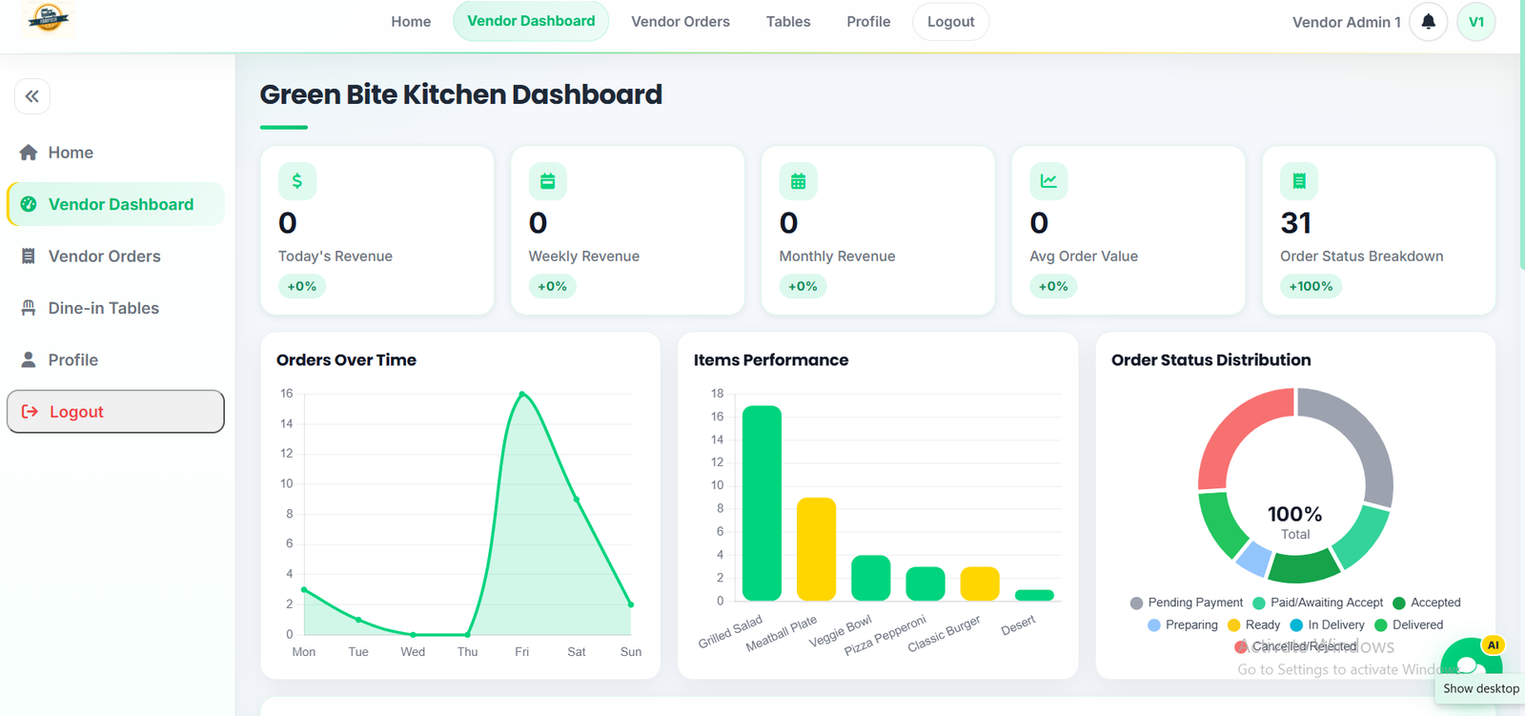Click calendar grid icon on Monthly Revenue card
Image resolution: width=1525 pixels, height=716 pixels.
(x=799, y=181)
